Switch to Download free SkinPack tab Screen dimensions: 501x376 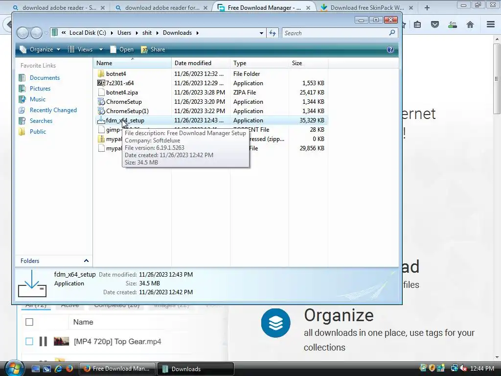click(x=367, y=8)
